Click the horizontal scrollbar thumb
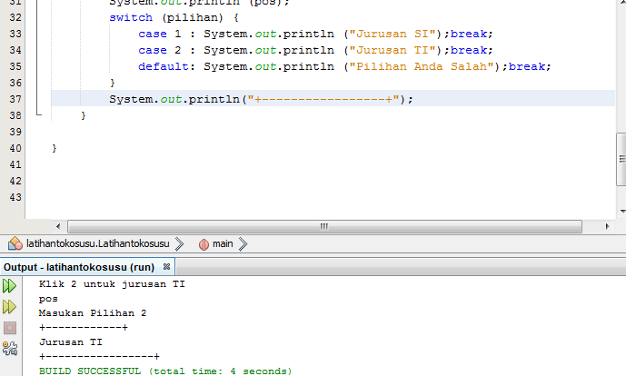The image size is (626, 376). pyautogui.click(x=324, y=227)
